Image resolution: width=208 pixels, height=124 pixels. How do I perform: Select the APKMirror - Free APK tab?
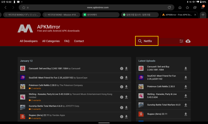tap(179, 15)
